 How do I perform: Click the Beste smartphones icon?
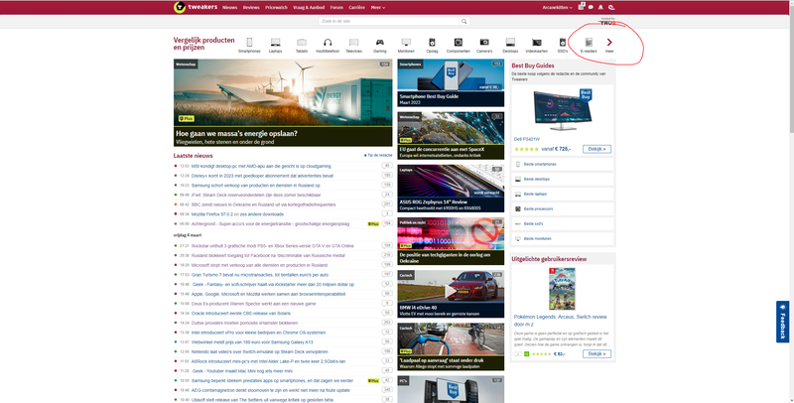pos(518,164)
